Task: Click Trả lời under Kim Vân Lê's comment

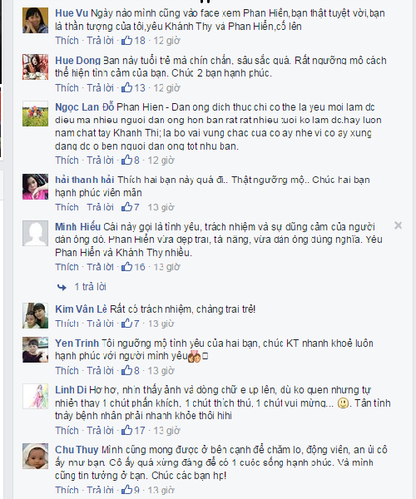Action: tap(101, 324)
